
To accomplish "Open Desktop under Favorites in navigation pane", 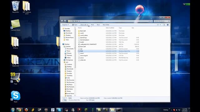I will coord(67,31).
